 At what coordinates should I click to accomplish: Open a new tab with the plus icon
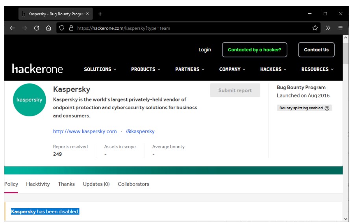tap(100, 14)
